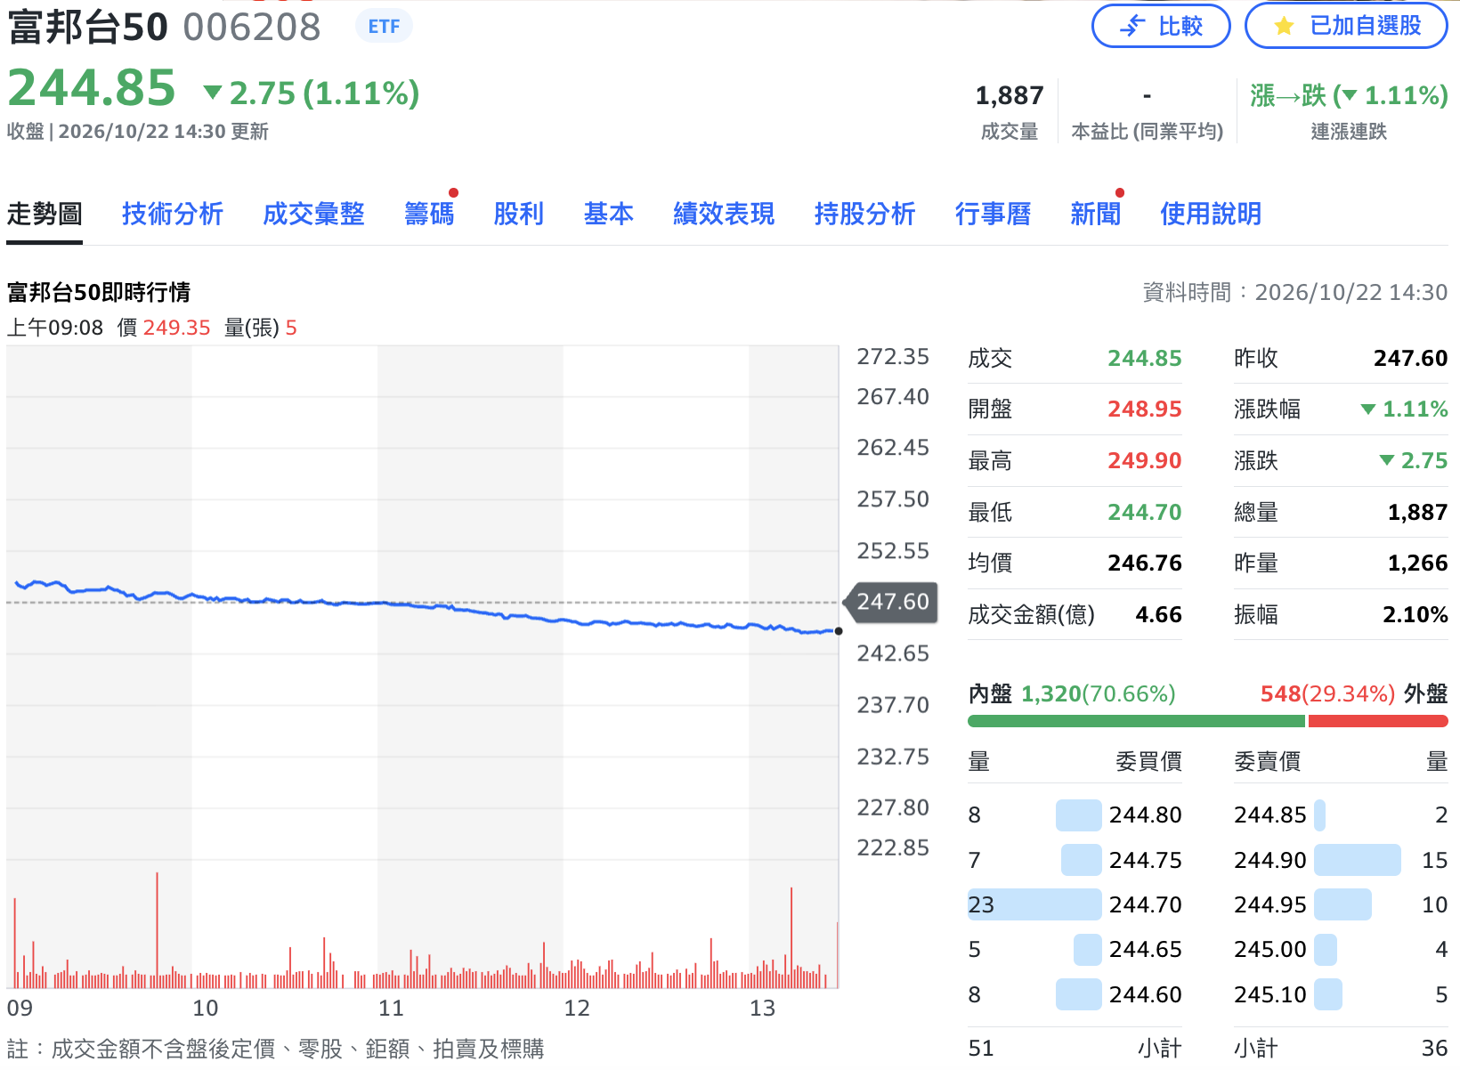The height and width of the screenshot is (1070, 1460).
Task: Click the compare arrows icon
Action: tap(1132, 26)
